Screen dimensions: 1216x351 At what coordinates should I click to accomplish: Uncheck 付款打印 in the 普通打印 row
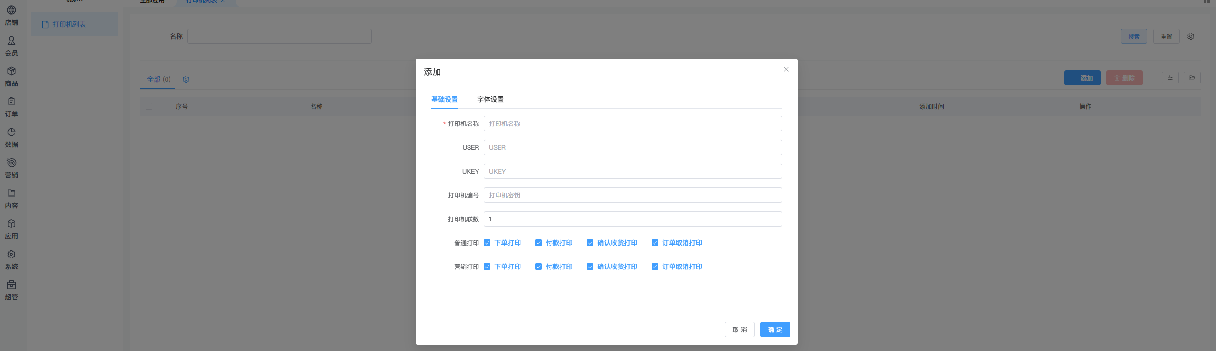pyautogui.click(x=539, y=243)
